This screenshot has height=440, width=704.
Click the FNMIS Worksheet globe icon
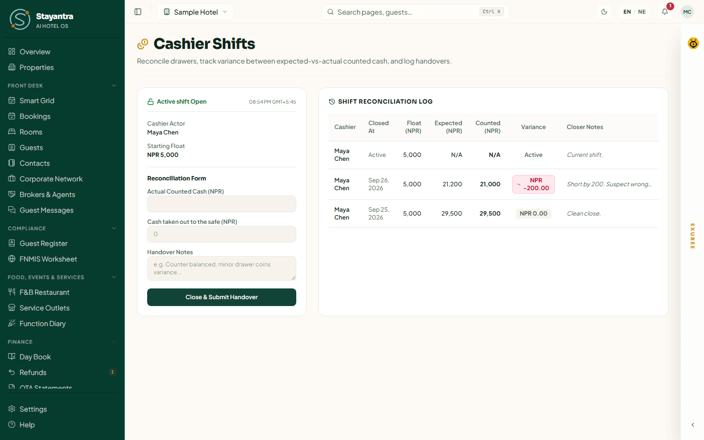coord(12,259)
